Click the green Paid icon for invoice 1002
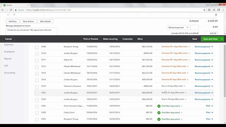 pyautogui.click(x=159, y=106)
